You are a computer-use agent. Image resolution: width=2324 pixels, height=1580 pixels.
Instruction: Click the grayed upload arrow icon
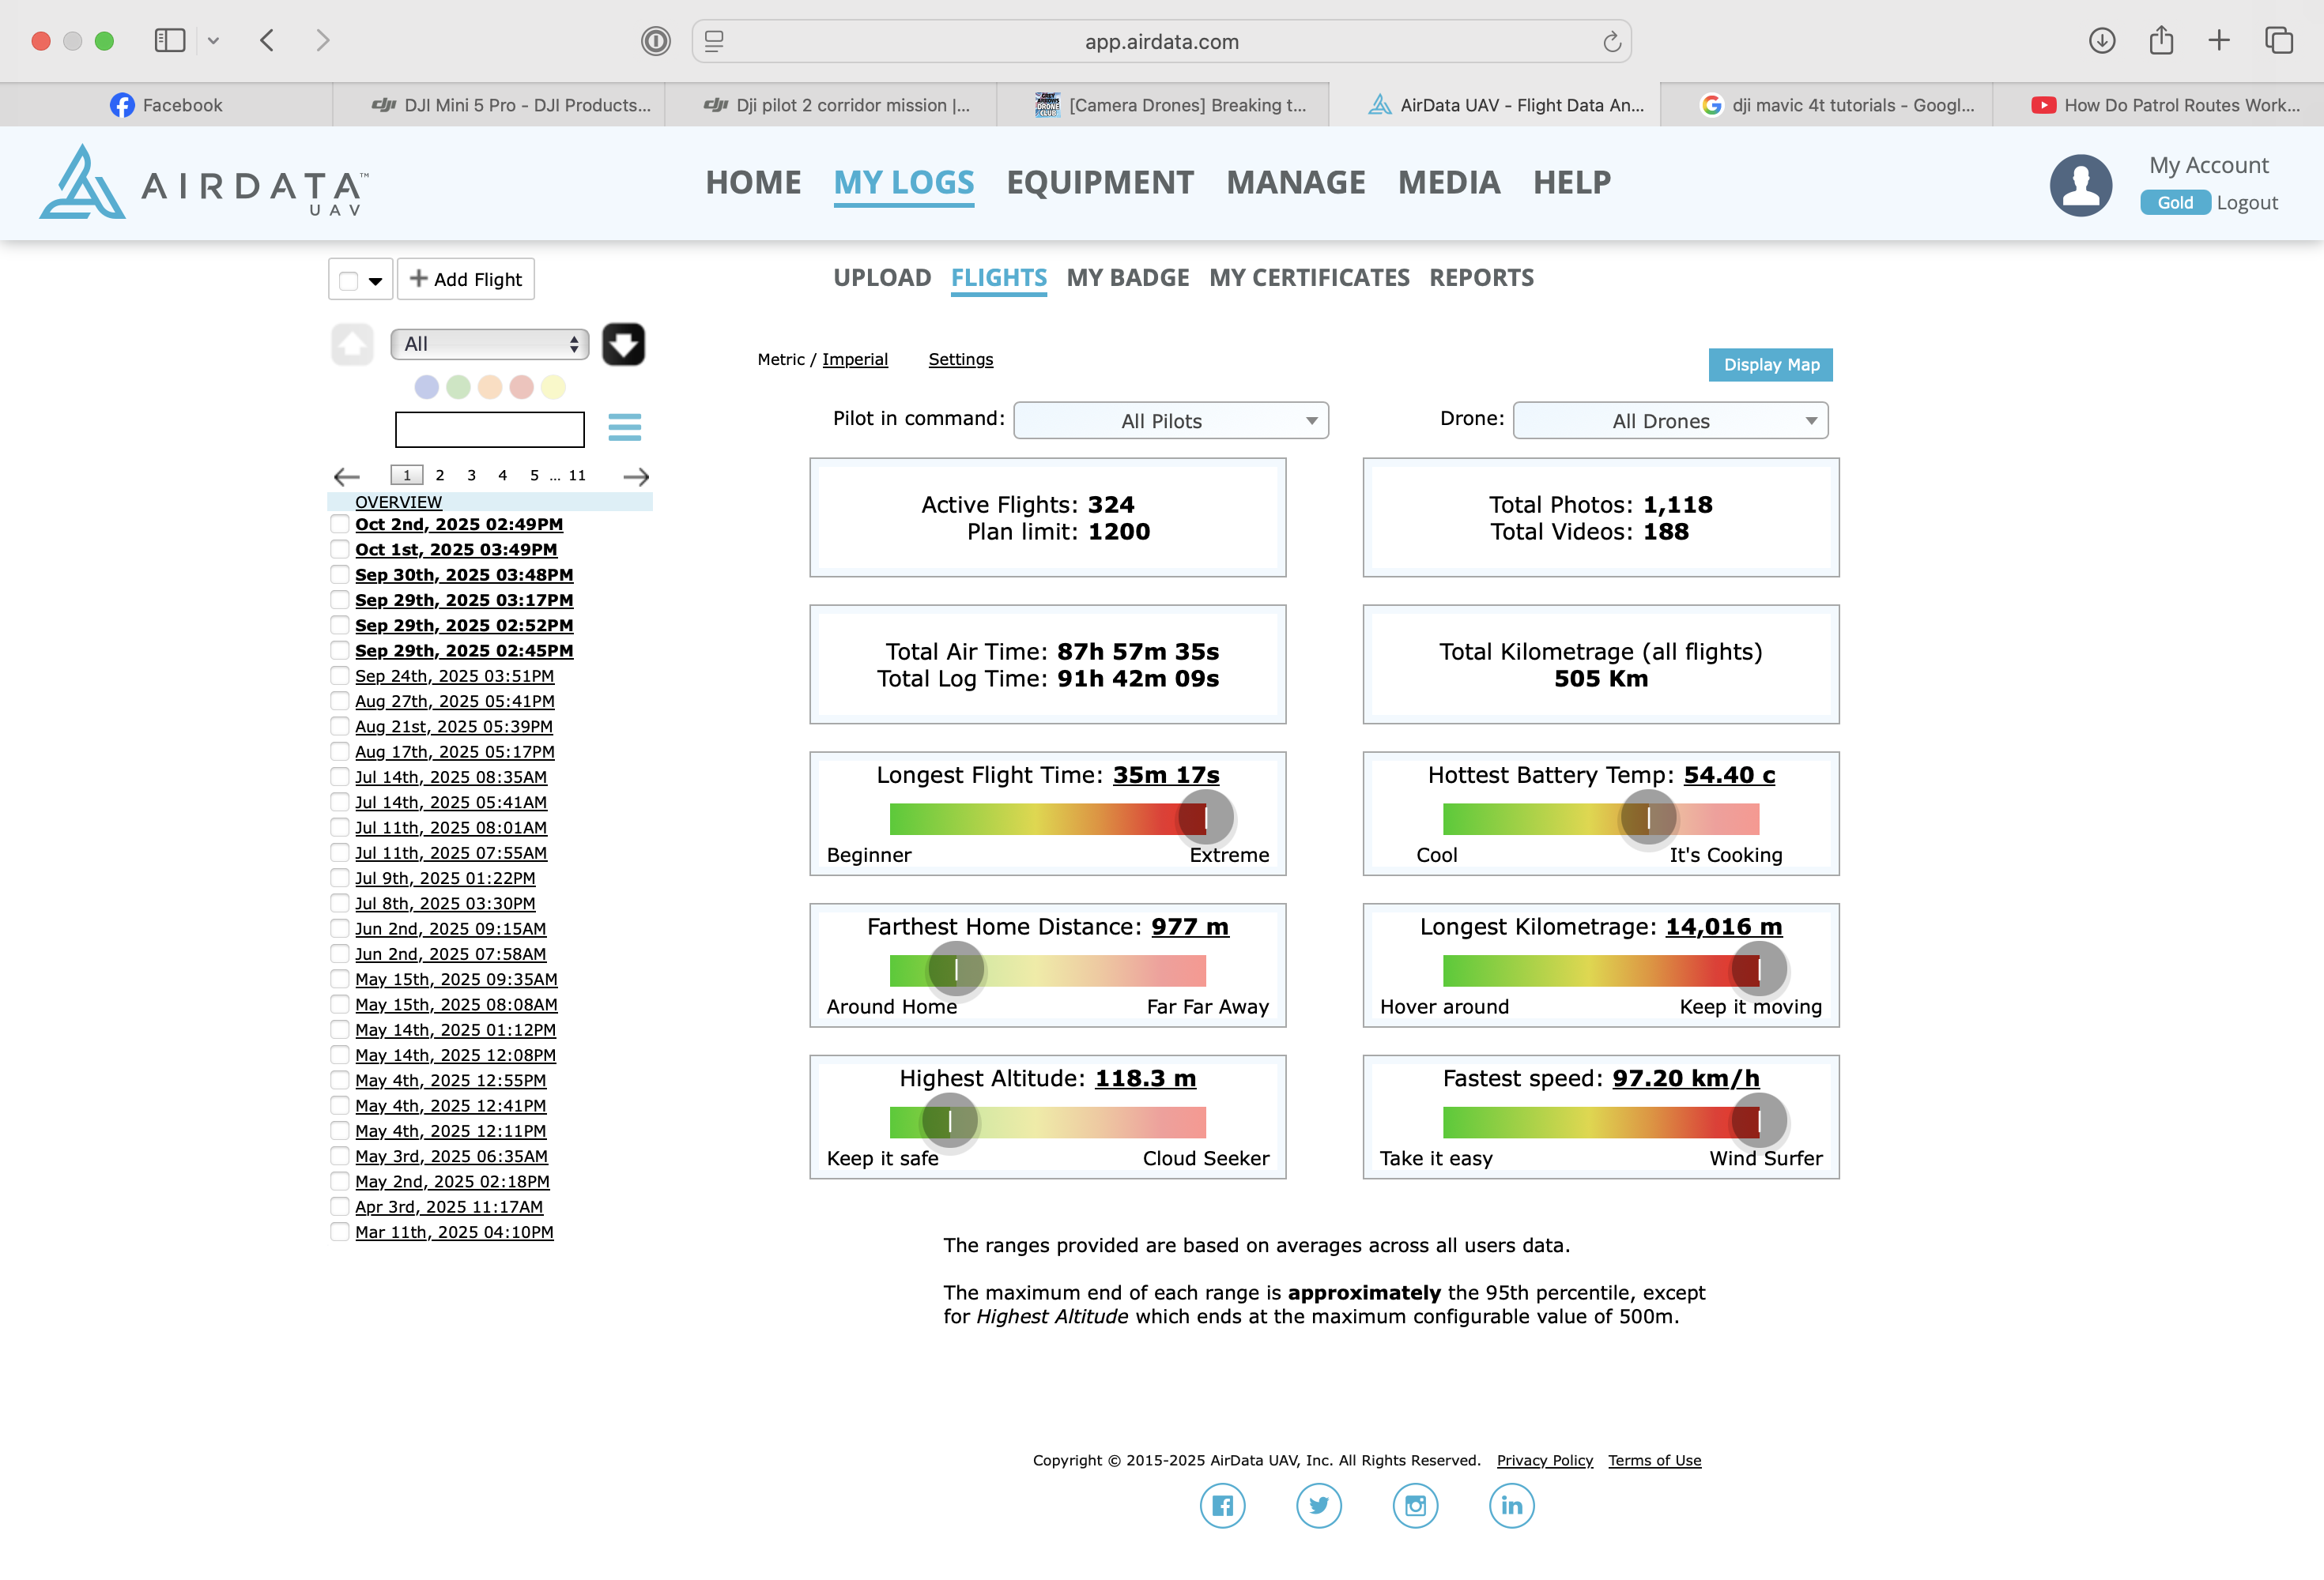352,344
